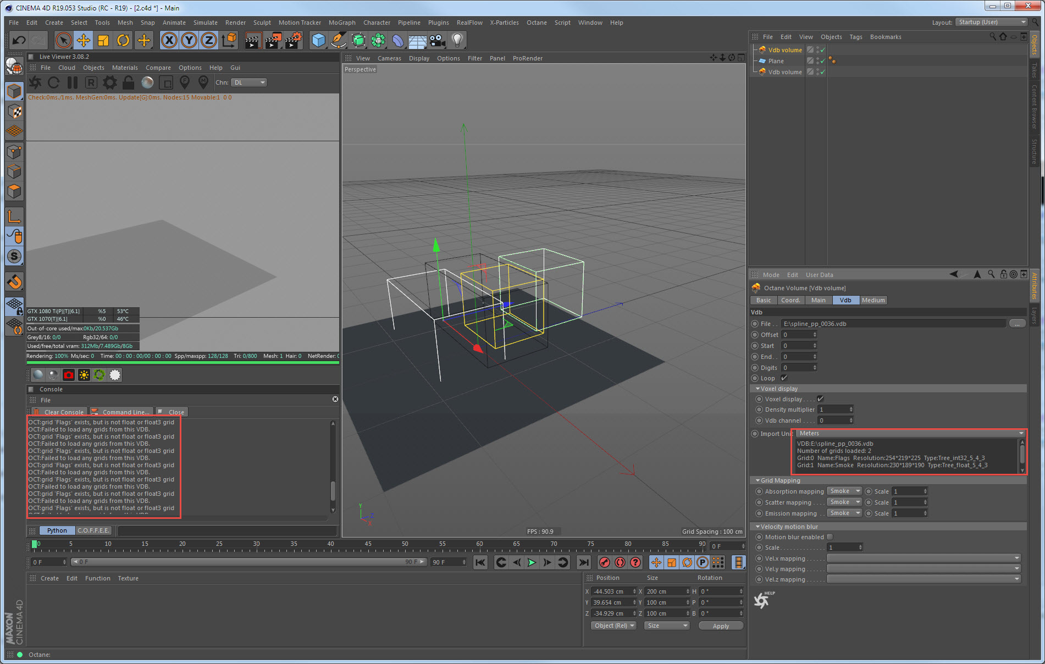The image size is (1045, 664).
Task: Open the Edit Render Settings icon
Action: pyautogui.click(x=293, y=40)
